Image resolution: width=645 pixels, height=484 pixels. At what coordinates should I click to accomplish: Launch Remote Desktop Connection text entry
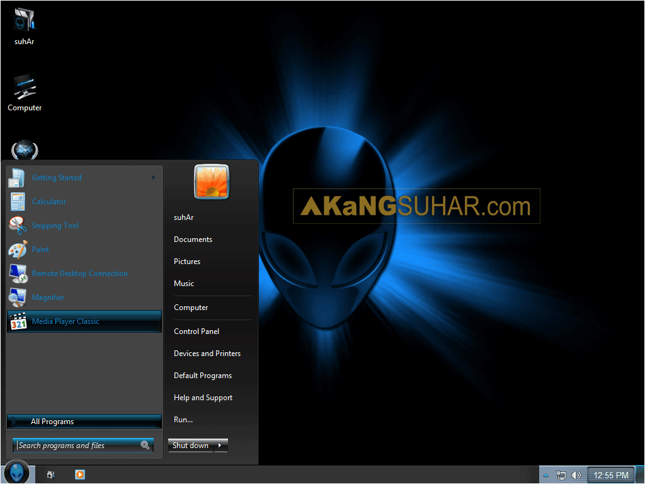(x=80, y=274)
